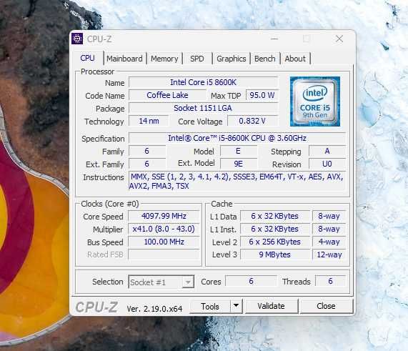
Task: Switch to the Mainboard tab
Action: 124,59
